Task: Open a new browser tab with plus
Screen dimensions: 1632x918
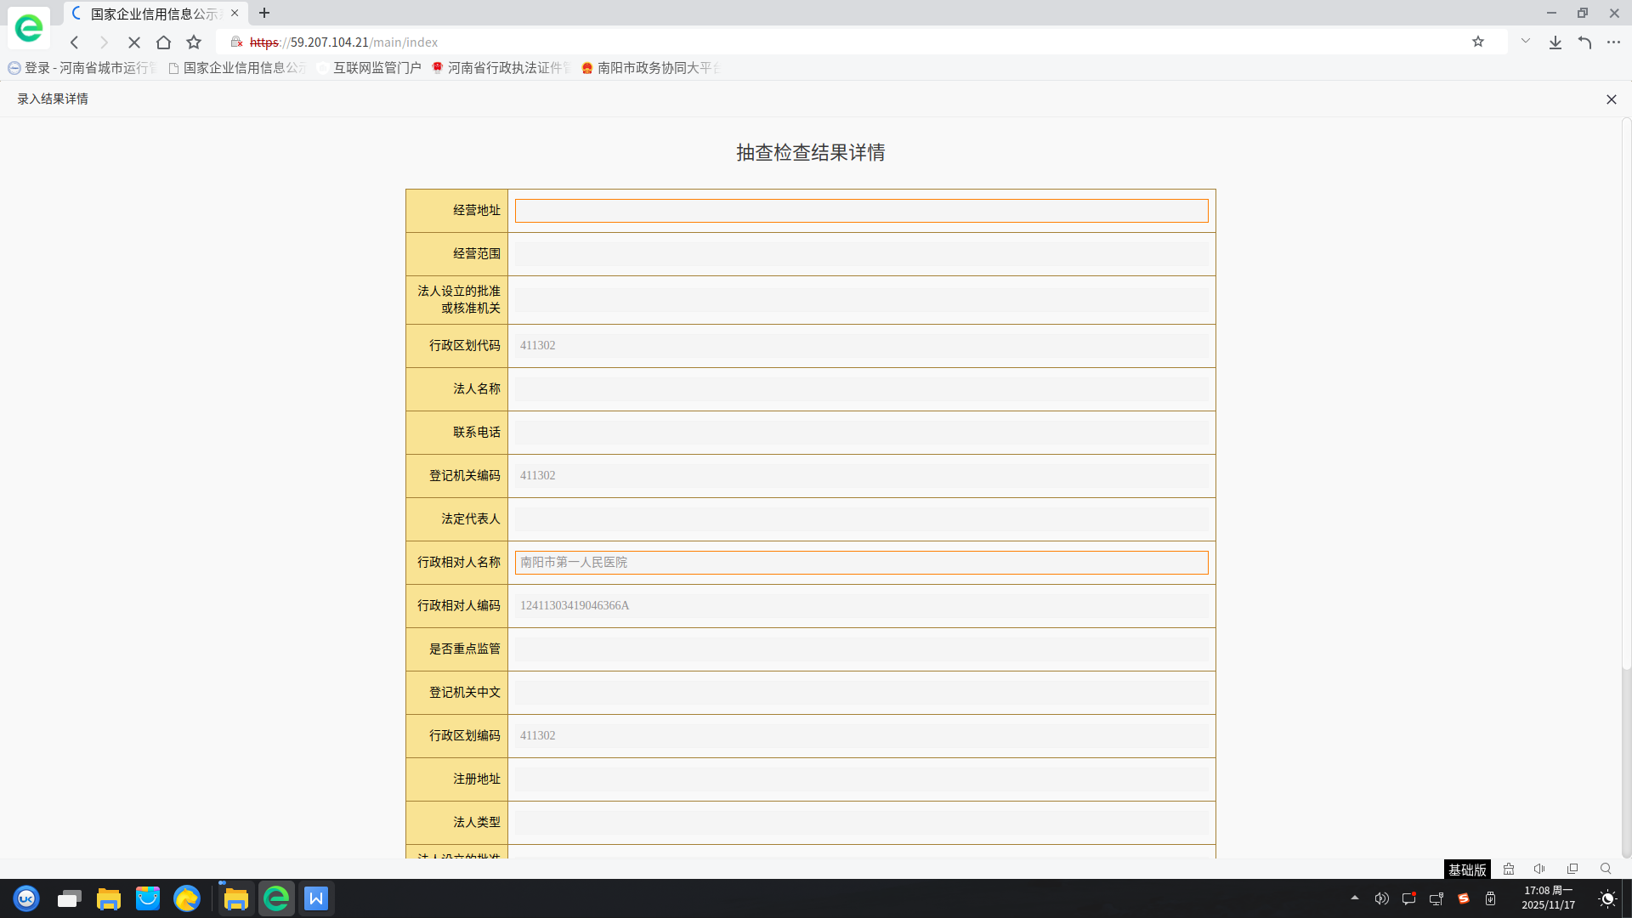Action: [264, 13]
